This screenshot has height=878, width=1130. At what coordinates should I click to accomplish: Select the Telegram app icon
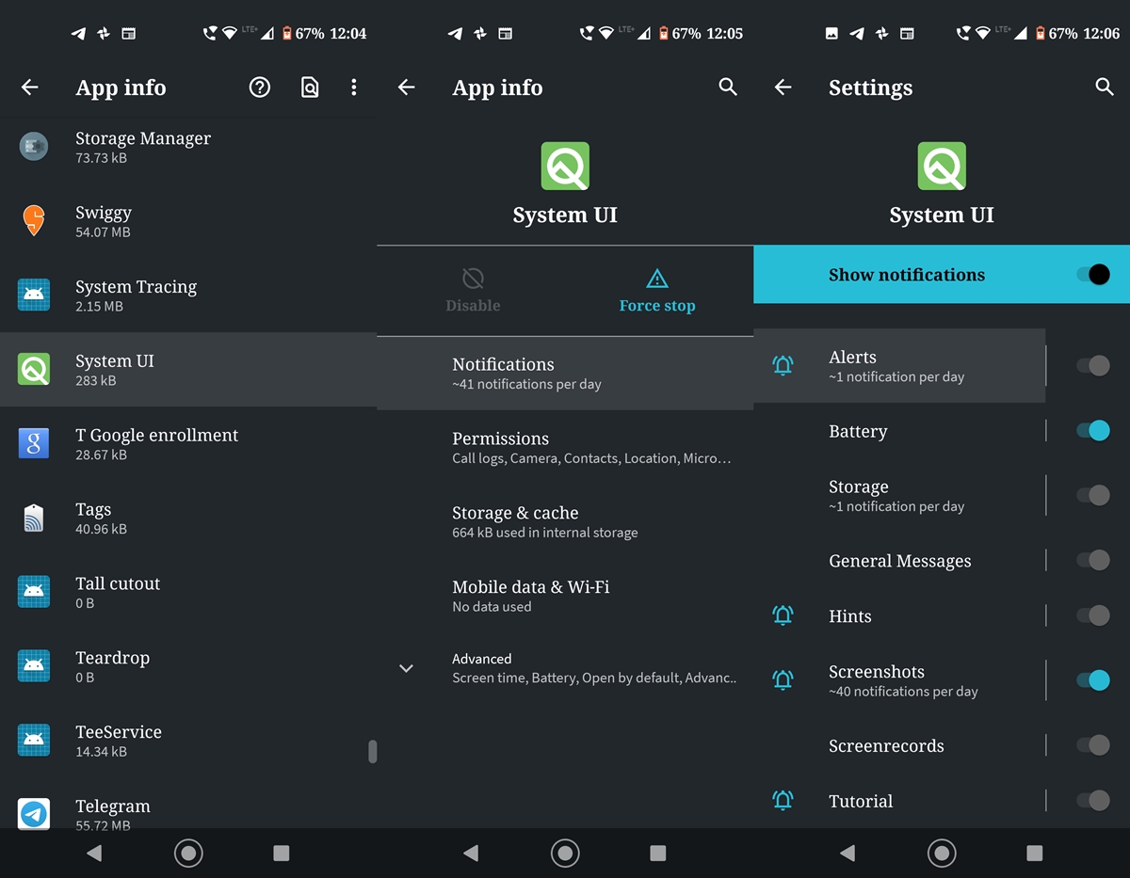coord(34,813)
